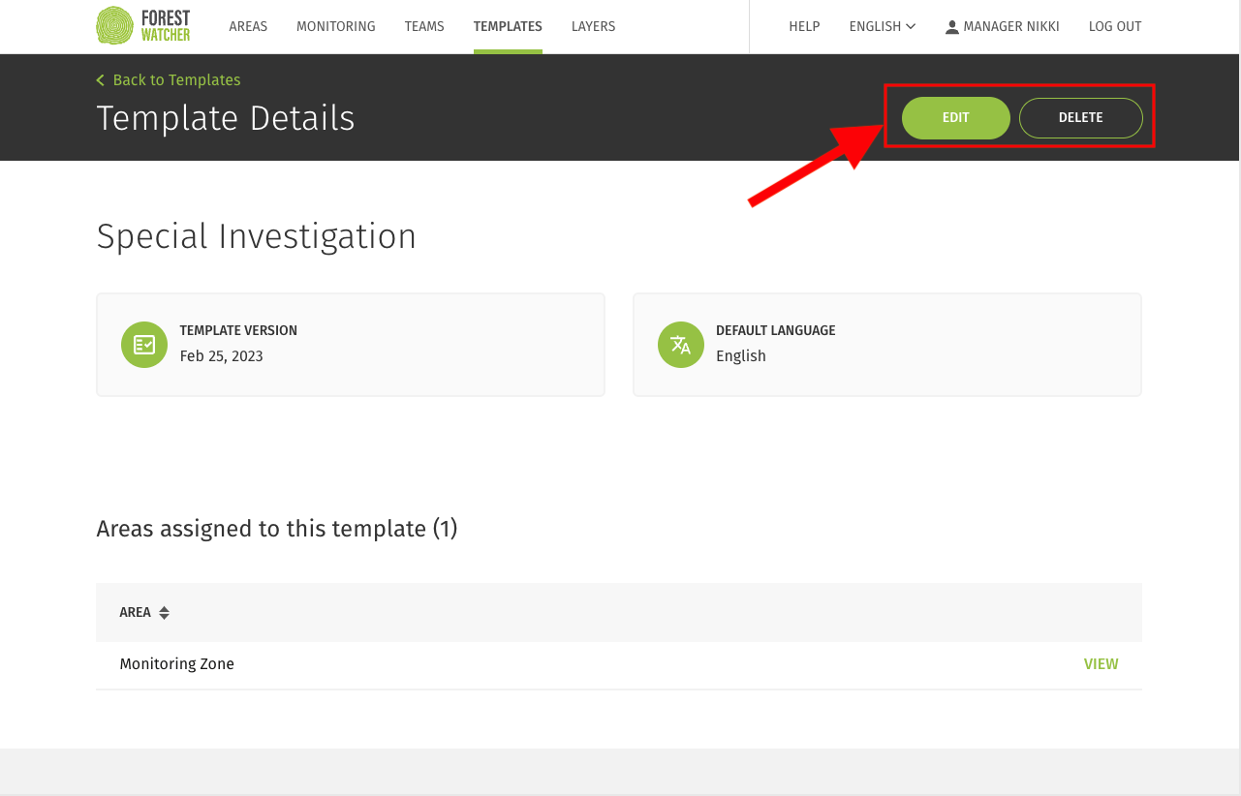View the Monitoring Zone area

(1101, 664)
